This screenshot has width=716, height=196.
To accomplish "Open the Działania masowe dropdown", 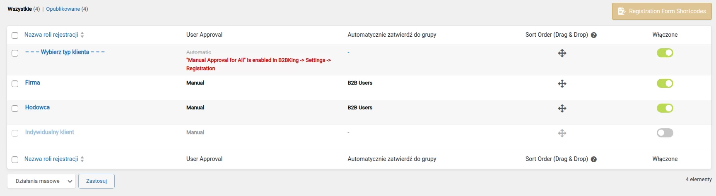I will pyautogui.click(x=41, y=181).
